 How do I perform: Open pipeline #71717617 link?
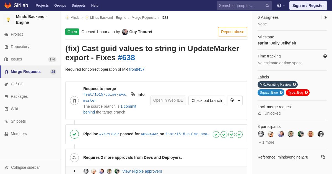109,134
